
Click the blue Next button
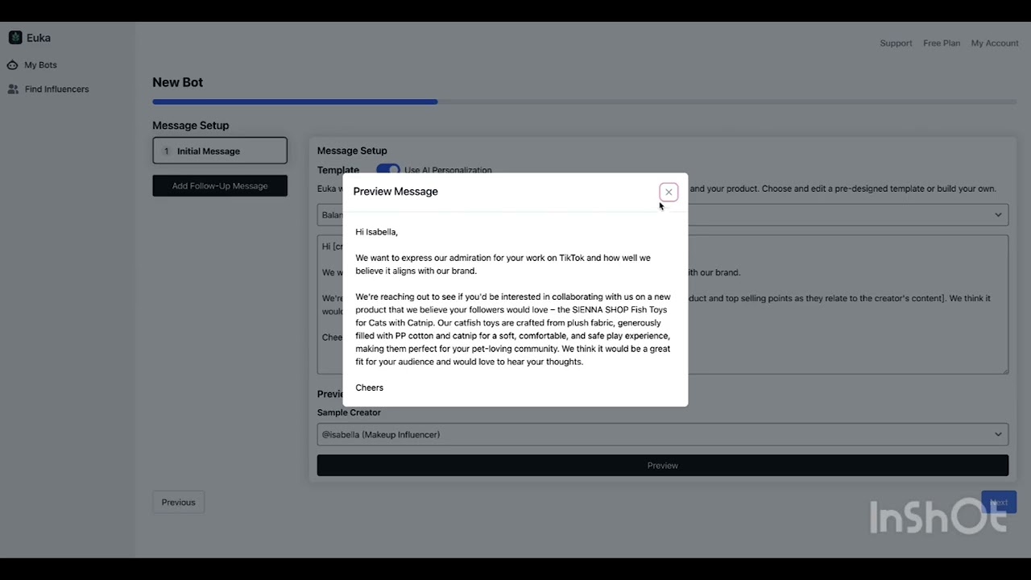click(x=999, y=502)
